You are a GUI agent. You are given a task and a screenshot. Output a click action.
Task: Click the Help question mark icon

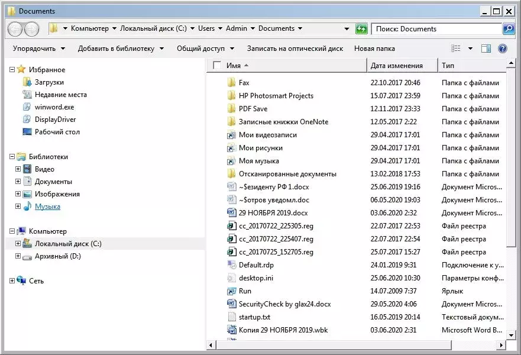[x=503, y=49]
